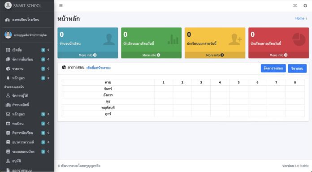
Task: Expand the จัดการชั้นเรียน submenu arrow
Action: (x=48, y=59)
